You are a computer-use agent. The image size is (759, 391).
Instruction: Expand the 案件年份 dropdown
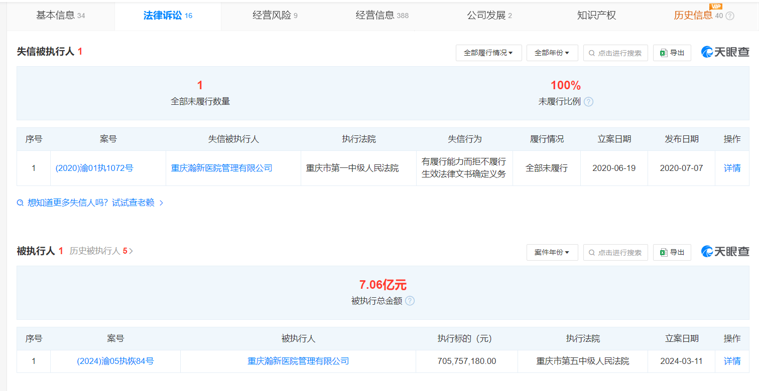point(552,252)
